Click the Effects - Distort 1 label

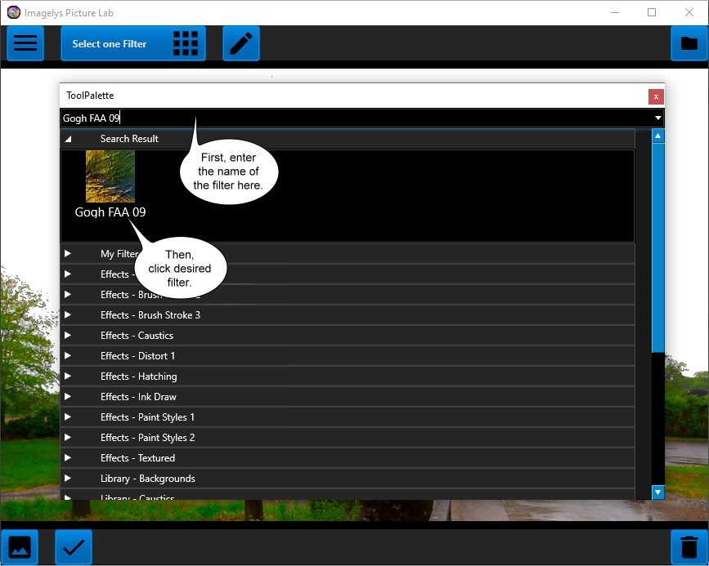pyautogui.click(x=138, y=355)
